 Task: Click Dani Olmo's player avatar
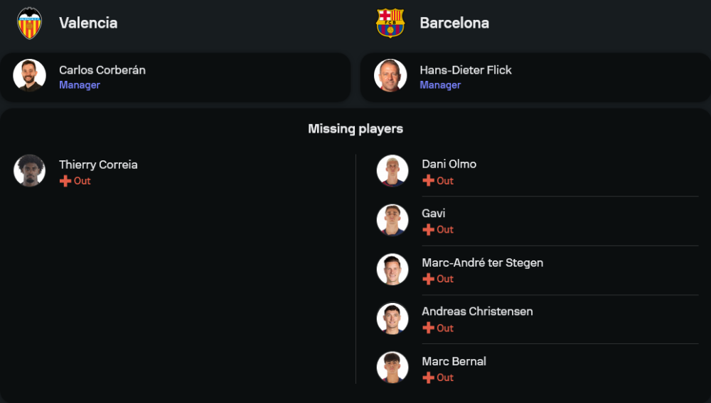(392, 171)
